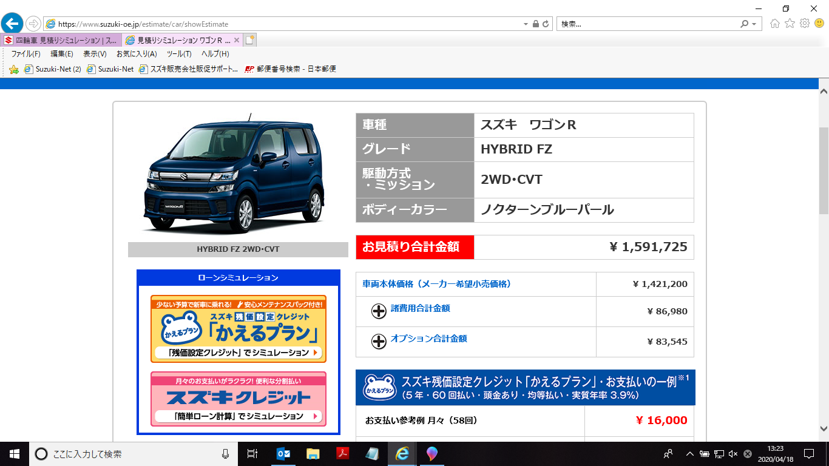Click the network tray icon
This screenshot has width=829, height=466.
point(719,453)
